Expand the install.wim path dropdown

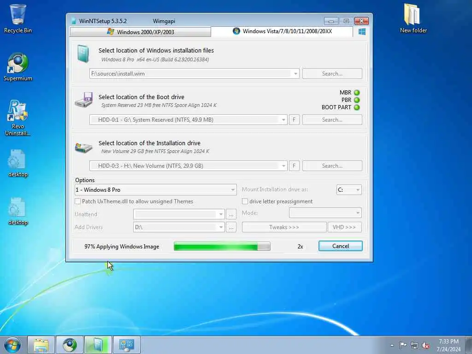tap(295, 74)
